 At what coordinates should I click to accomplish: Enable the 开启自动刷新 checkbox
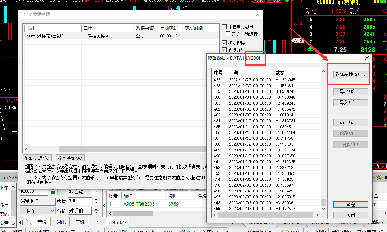click(225, 27)
